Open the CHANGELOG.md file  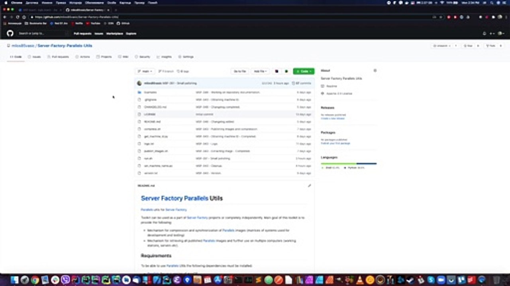pos(155,107)
